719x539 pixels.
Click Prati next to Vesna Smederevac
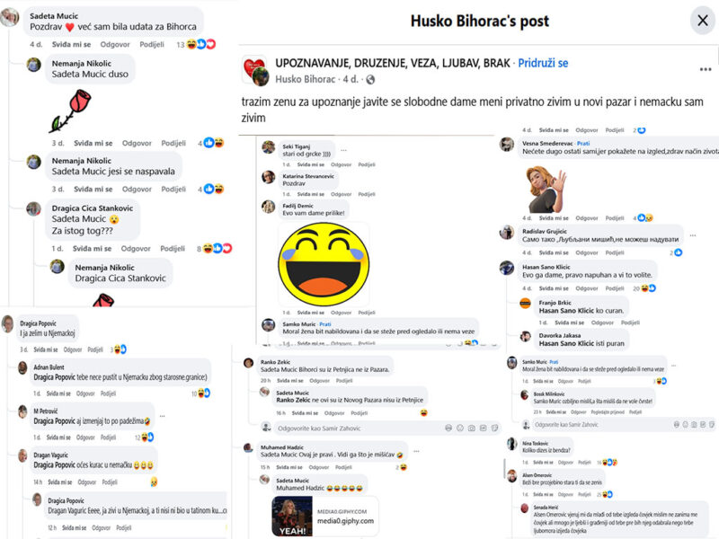pyautogui.click(x=583, y=144)
